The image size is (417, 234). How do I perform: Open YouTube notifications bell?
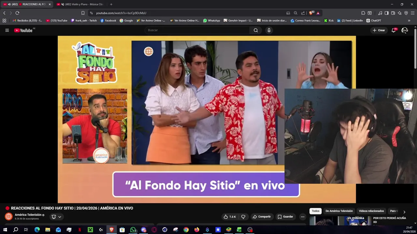394,30
